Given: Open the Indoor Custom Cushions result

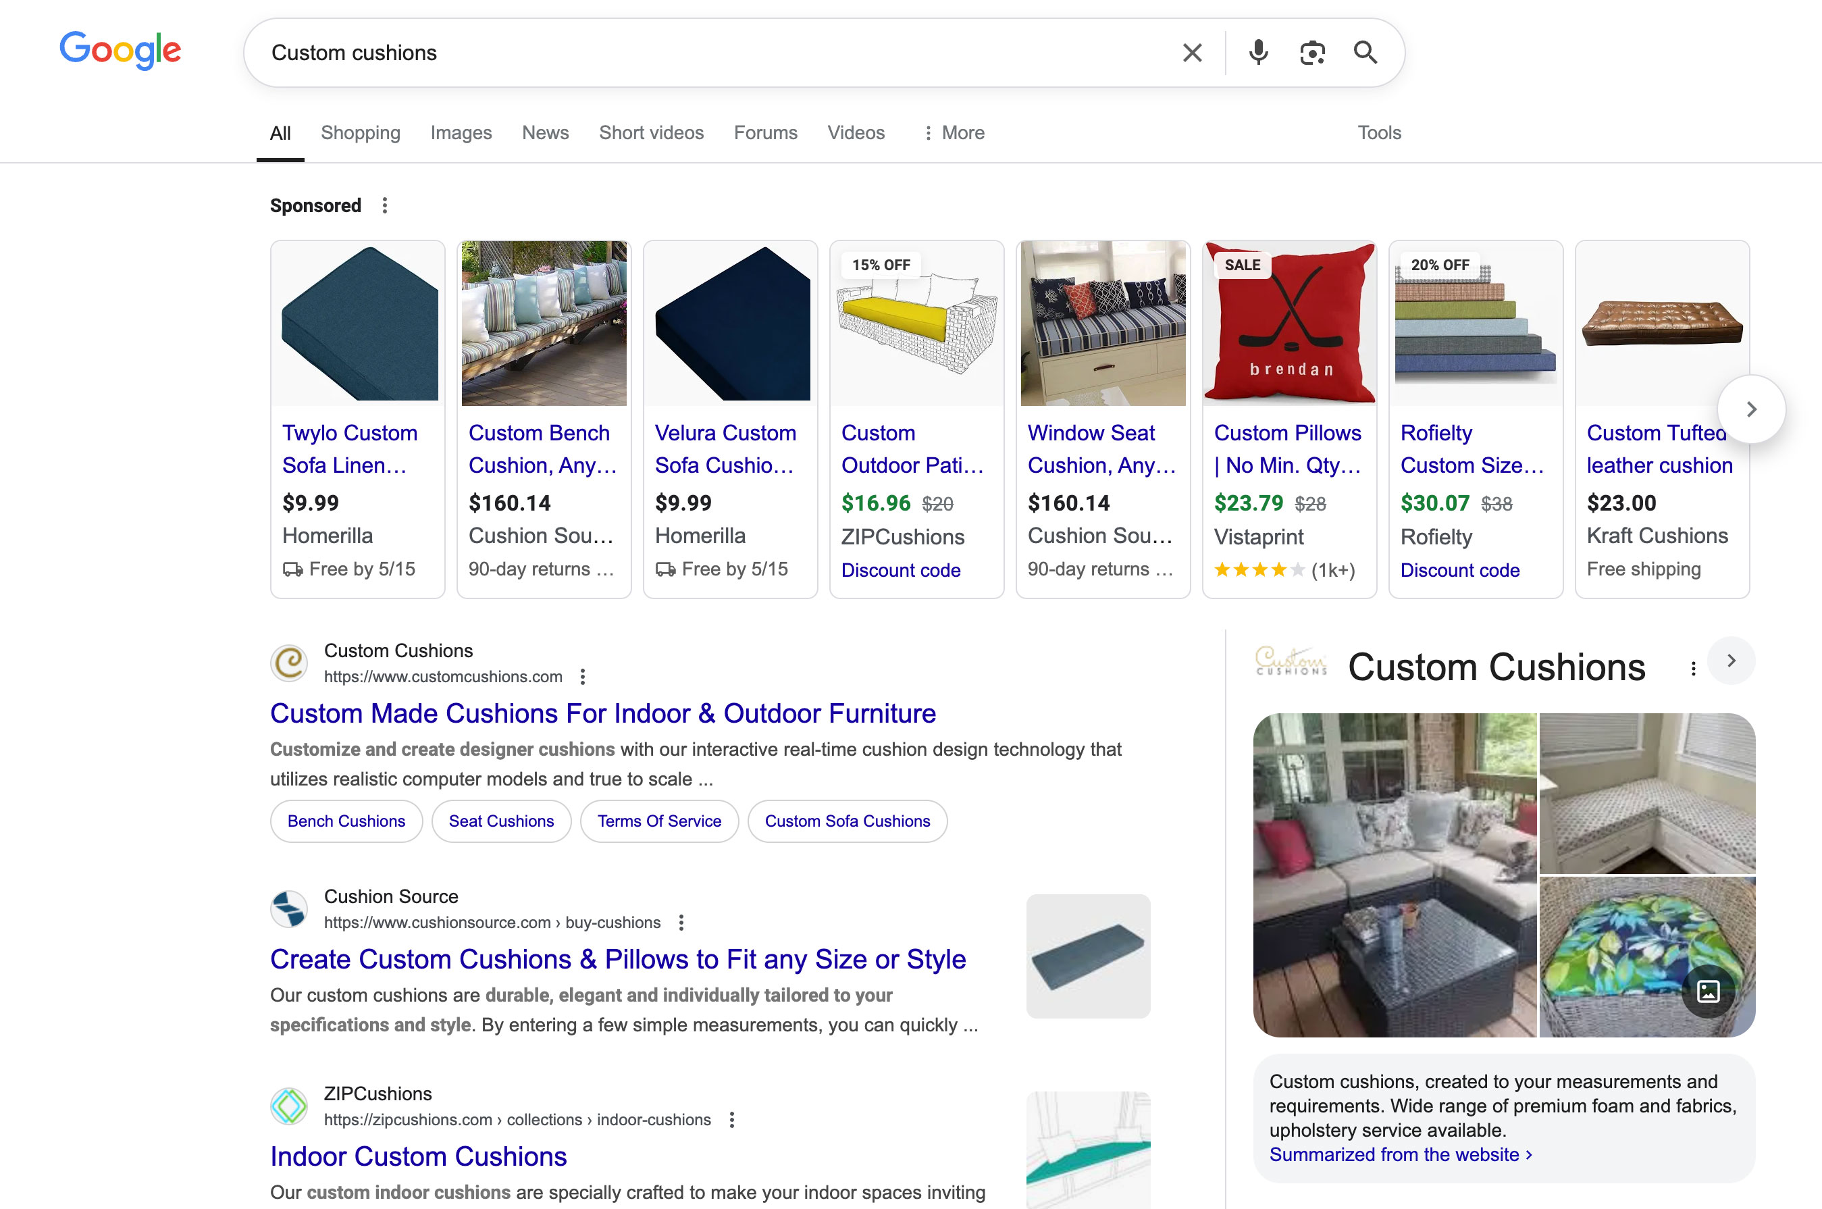Looking at the screenshot, I should click(x=419, y=1156).
